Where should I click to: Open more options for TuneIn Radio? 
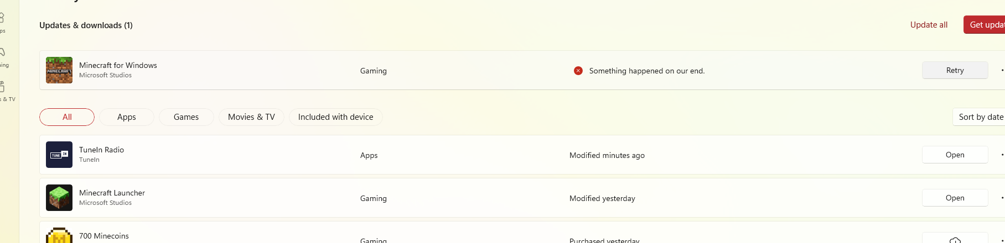(1002, 155)
